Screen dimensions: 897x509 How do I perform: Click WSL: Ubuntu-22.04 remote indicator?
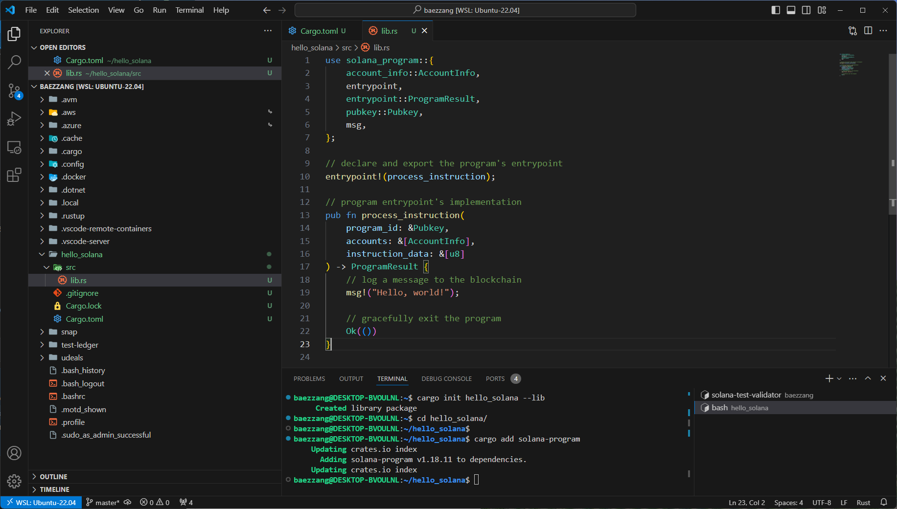pos(41,503)
